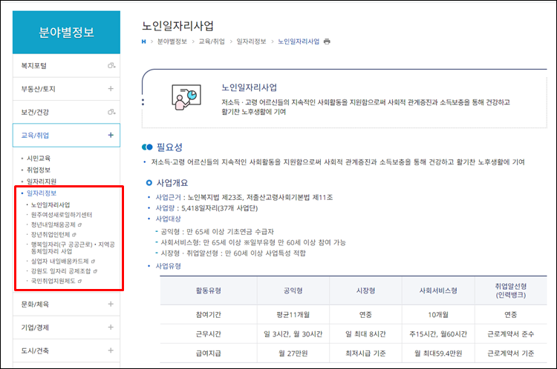Click 활동유형 table header
Screen dimensions: 557x369
click(x=209, y=290)
